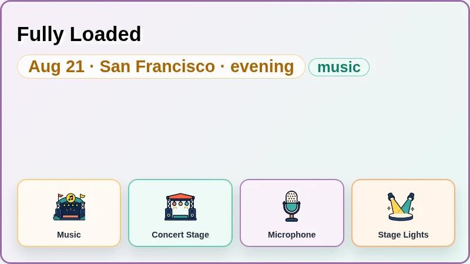The image size is (470, 264).
Task: Click the yellow flag on the festival stage icon
Action: point(82,197)
